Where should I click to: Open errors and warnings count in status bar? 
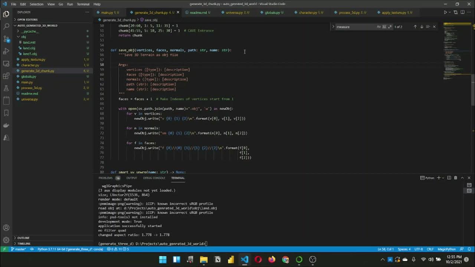118,249
